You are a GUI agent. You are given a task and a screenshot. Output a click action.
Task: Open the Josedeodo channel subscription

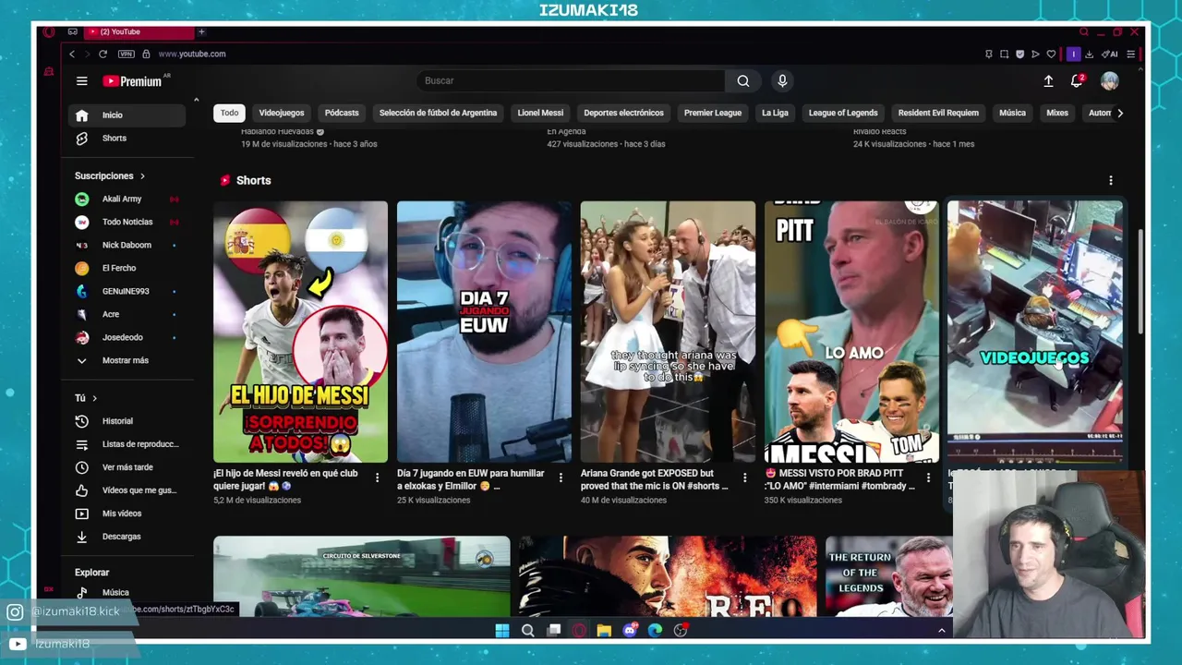(127, 338)
